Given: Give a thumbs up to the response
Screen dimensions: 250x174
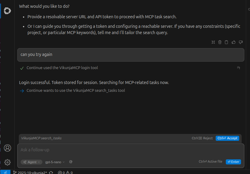Looking at the screenshot, I should pos(234,42).
